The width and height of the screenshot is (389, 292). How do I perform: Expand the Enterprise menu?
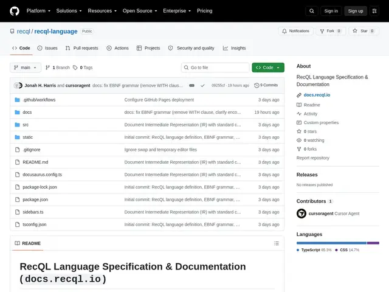(x=177, y=11)
